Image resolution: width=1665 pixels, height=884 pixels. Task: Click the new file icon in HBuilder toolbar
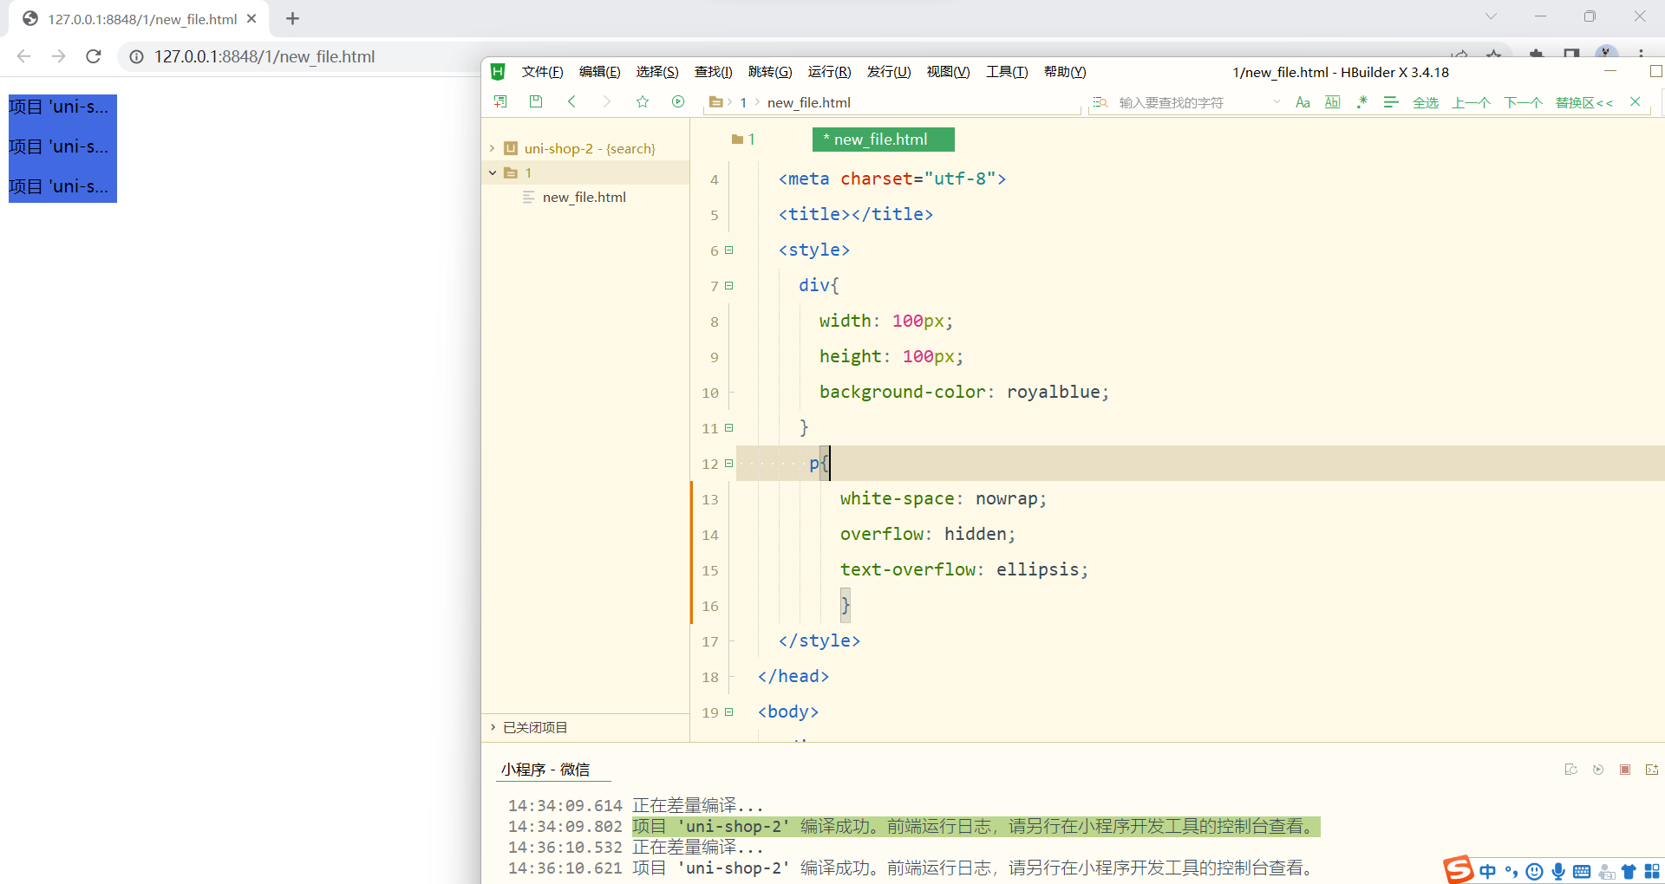coord(500,101)
